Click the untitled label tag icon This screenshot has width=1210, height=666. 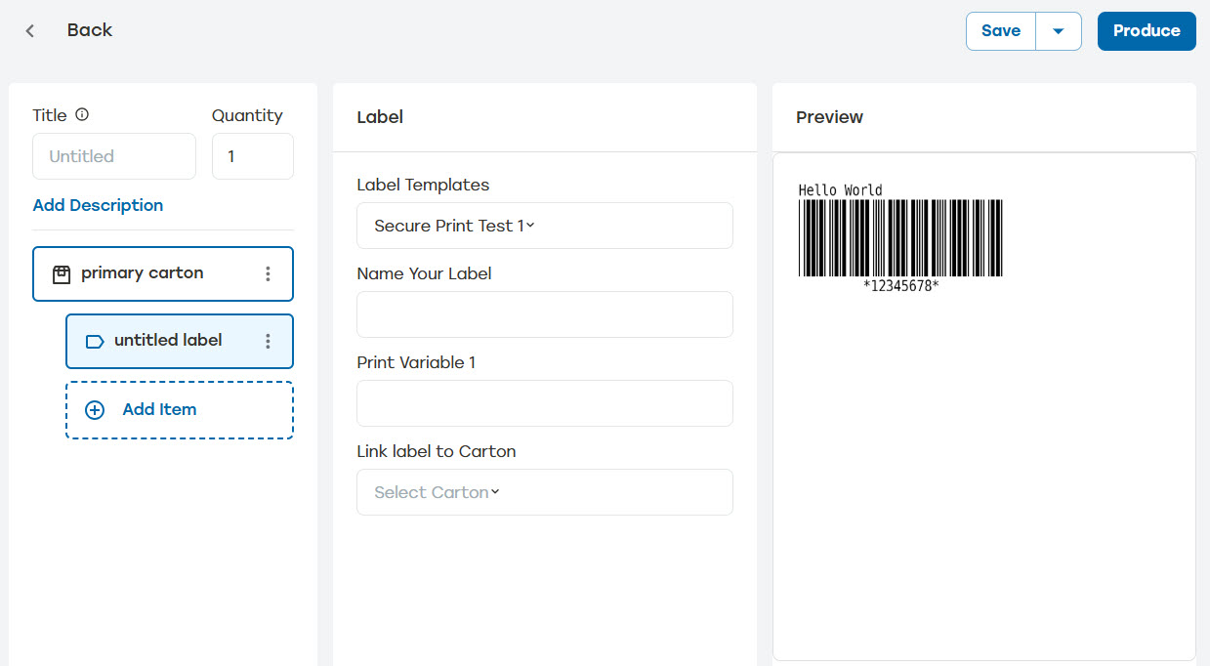[95, 341]
